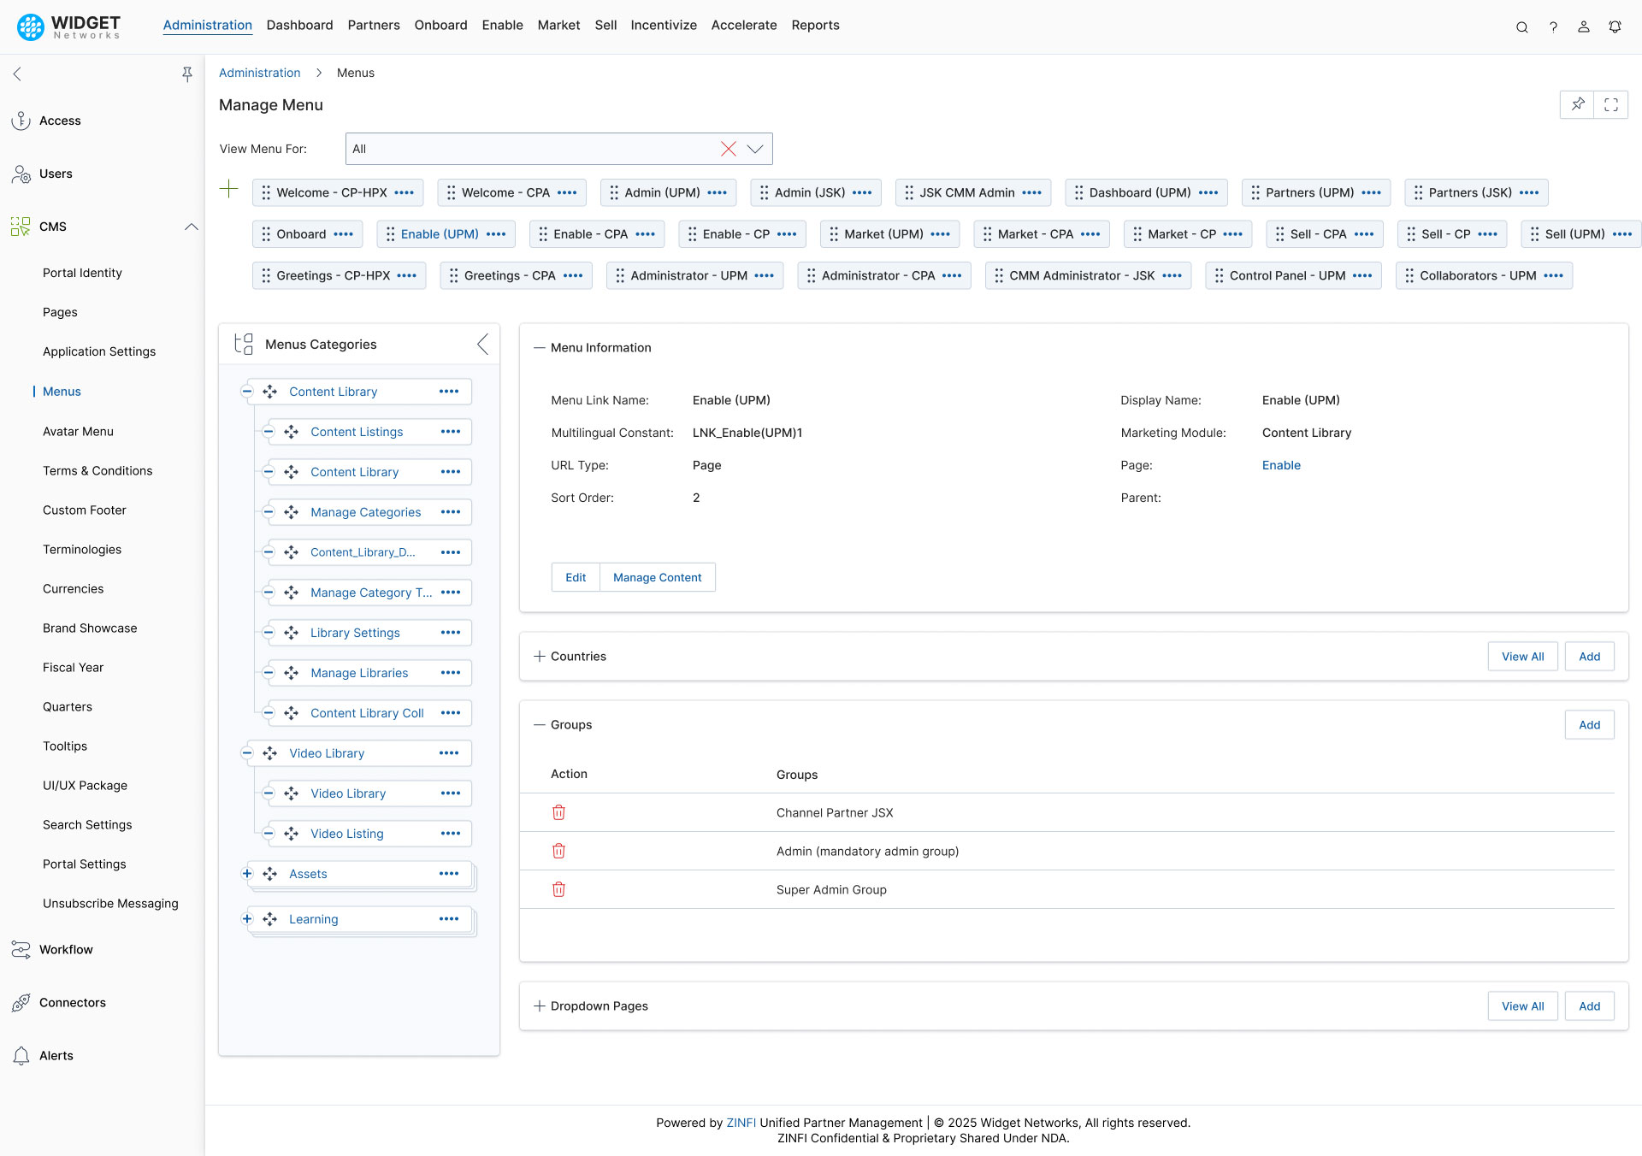Viewport: 1642px width, 1156px height.
Task: Expand the Manage Menu panel to fullscreen
Action: (1611, 104)
